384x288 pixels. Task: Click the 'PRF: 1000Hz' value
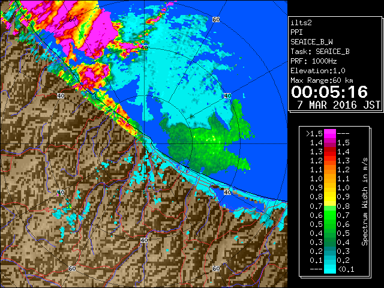(313, 61)
